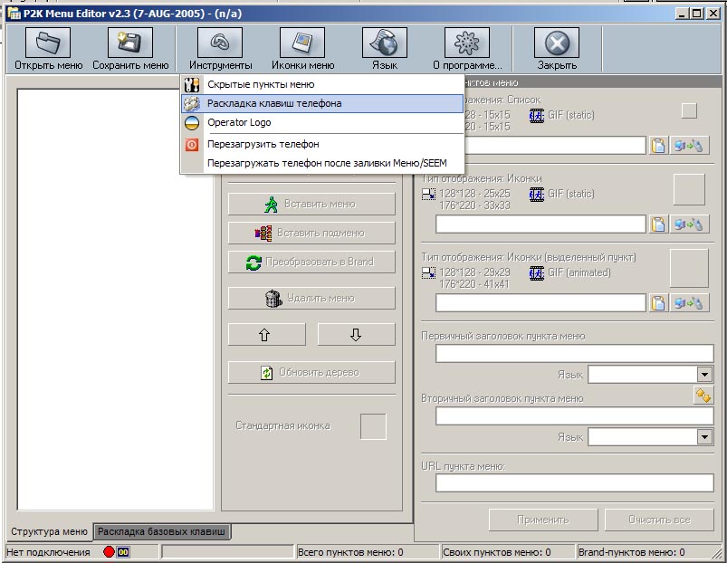The height and width of the screenshot is (563, 727).
Task: Click the 'Стандартная иконка' preview box
Action: click(373, 426)
